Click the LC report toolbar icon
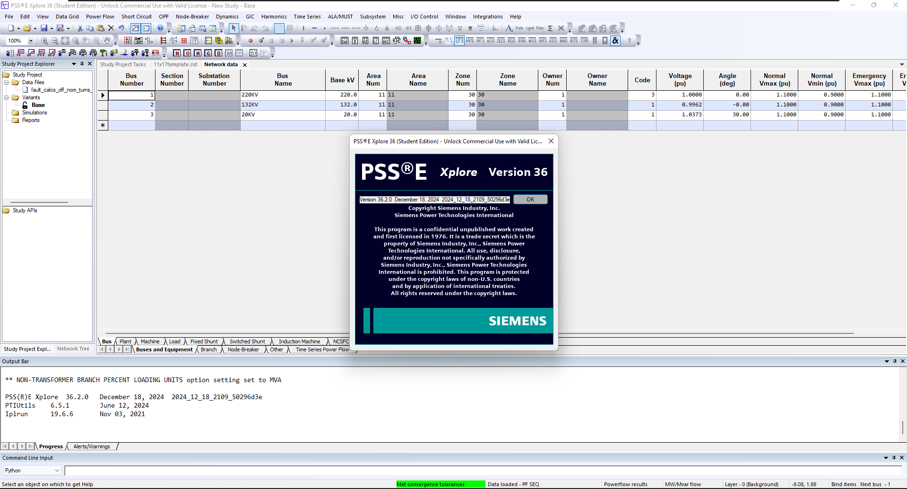 pos(376,41)
